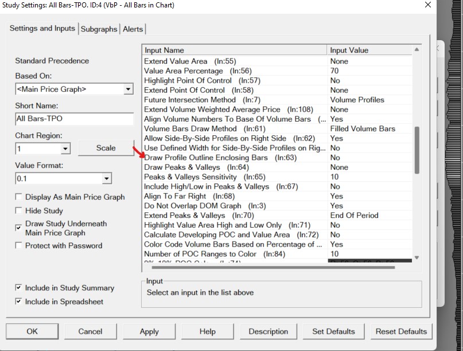Check the Hide Study checkbox
The image size is (463, 351).
(18, 210)
